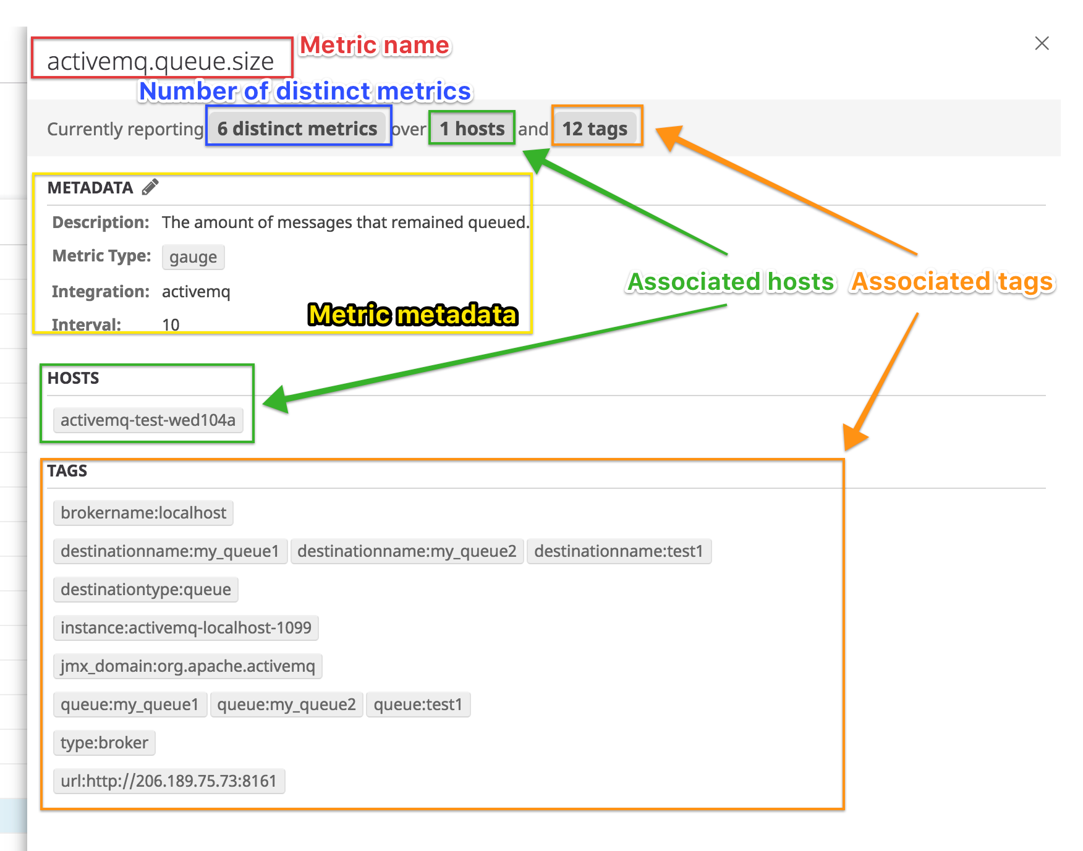Click the destinationtype:queue tag
The width and height of the screenshot is (1083, 851).
145,590
